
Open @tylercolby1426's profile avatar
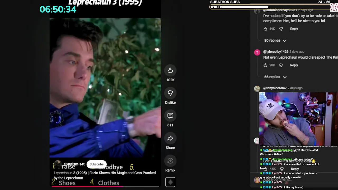pos(257,52)
